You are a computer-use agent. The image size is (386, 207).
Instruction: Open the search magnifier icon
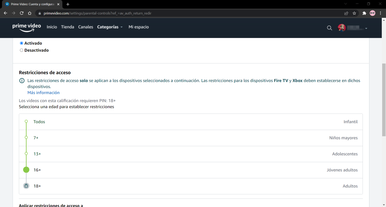(329, 28)
